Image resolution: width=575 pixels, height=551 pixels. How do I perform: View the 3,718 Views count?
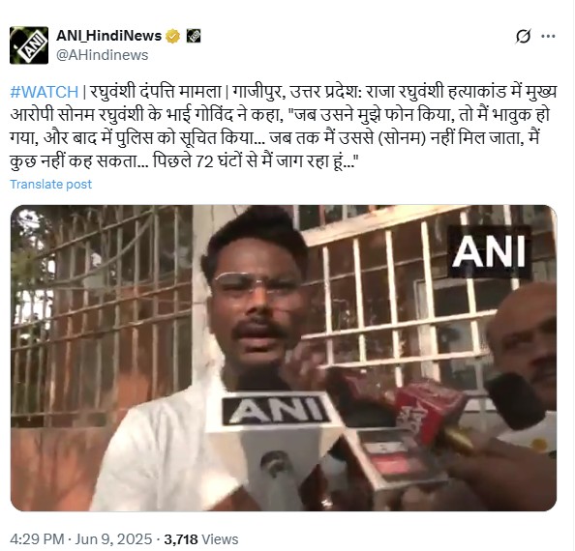click(x=201, y=539)
